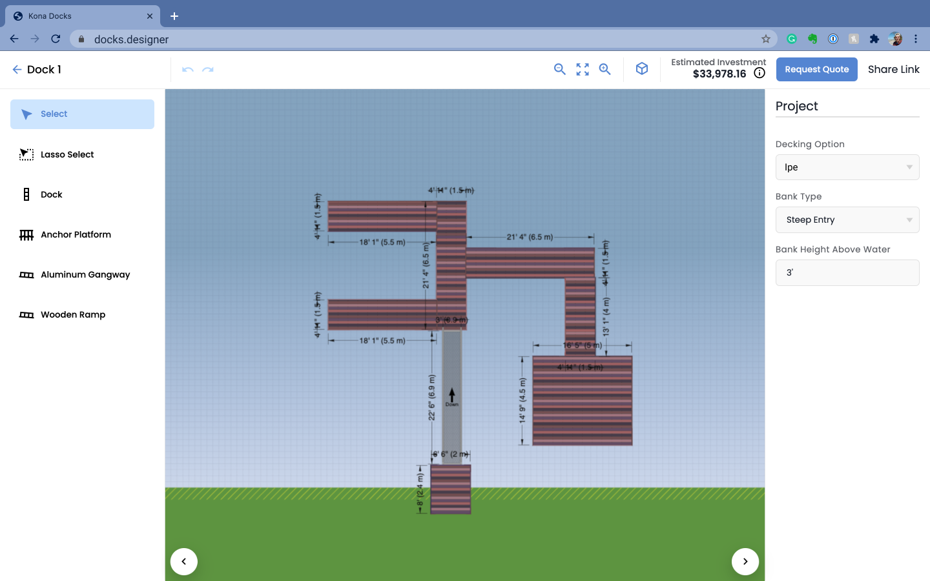The height and width of the screenshot is (581, 930).
Task: Open the Decking Option dropdown
Action: coord(847,167)
